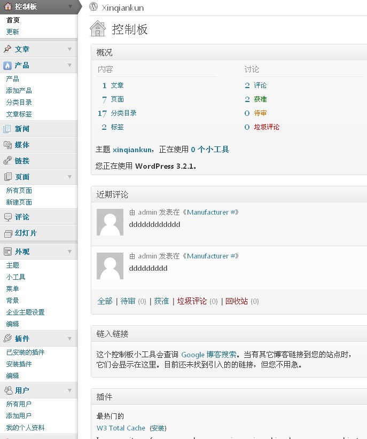
Task: Click the plug icon beside 插件
Action: click(x=7, y=339)
